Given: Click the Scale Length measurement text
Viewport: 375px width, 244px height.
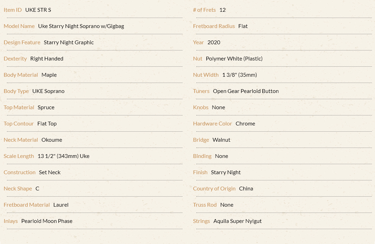Looking at the screenshot, I should pyautogui.click(x=63, y=156).
